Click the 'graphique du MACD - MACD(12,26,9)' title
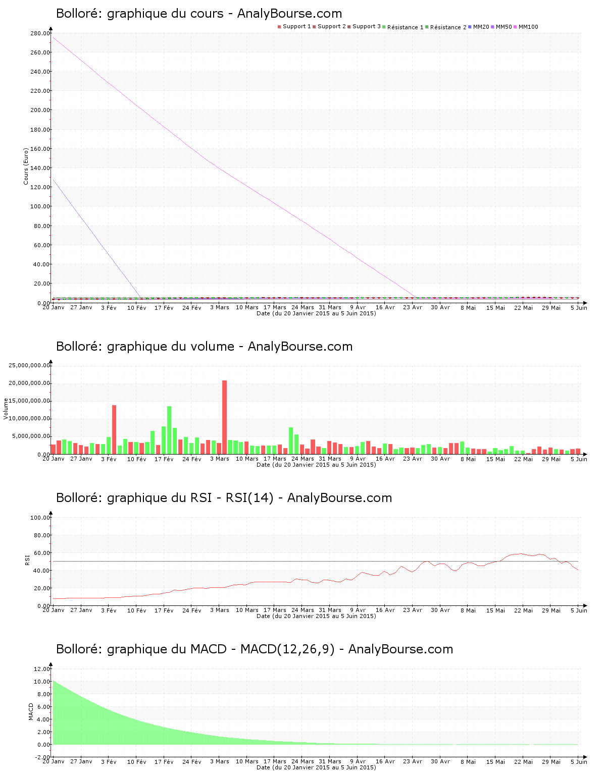Screen dimensions: 606x782 point(255,649)
